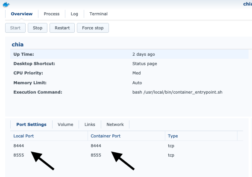Screen dimensions: 252x177
Task: Click the Up Time label
Action: (23, 54)
